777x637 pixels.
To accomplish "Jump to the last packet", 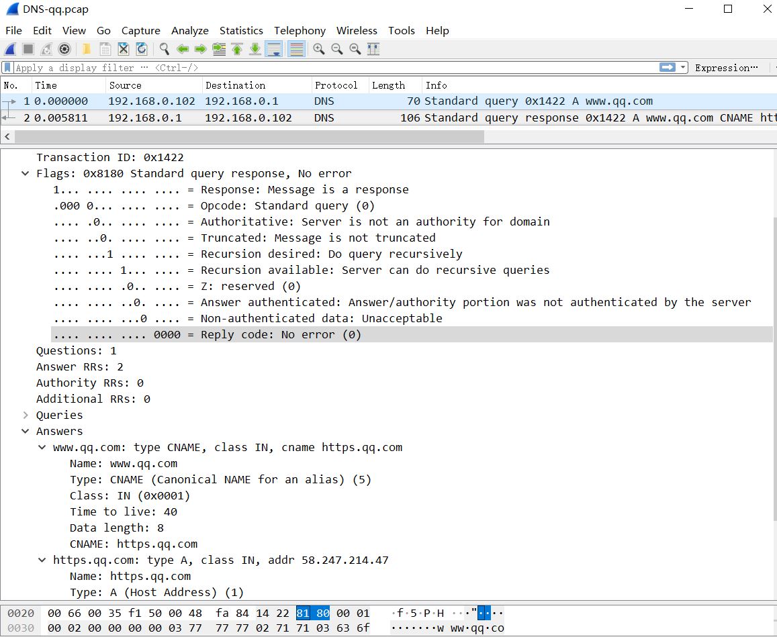I will pyautogui.click(x=255, y=49).
